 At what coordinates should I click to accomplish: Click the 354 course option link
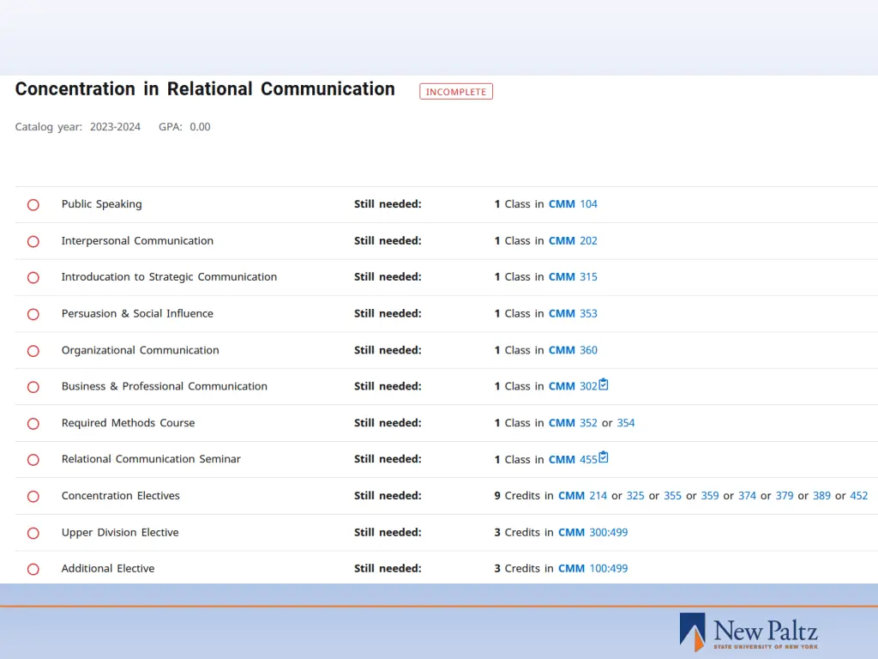[x=625, y=423]
